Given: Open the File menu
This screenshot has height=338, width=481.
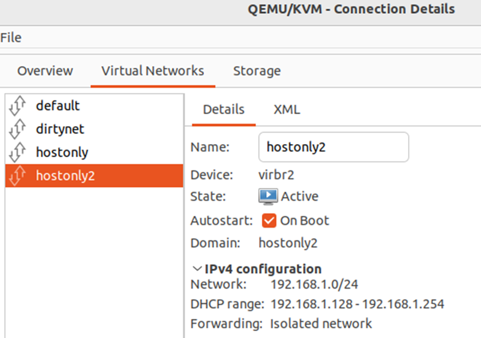Looking at the screenshot, I should tap(10, 37).
